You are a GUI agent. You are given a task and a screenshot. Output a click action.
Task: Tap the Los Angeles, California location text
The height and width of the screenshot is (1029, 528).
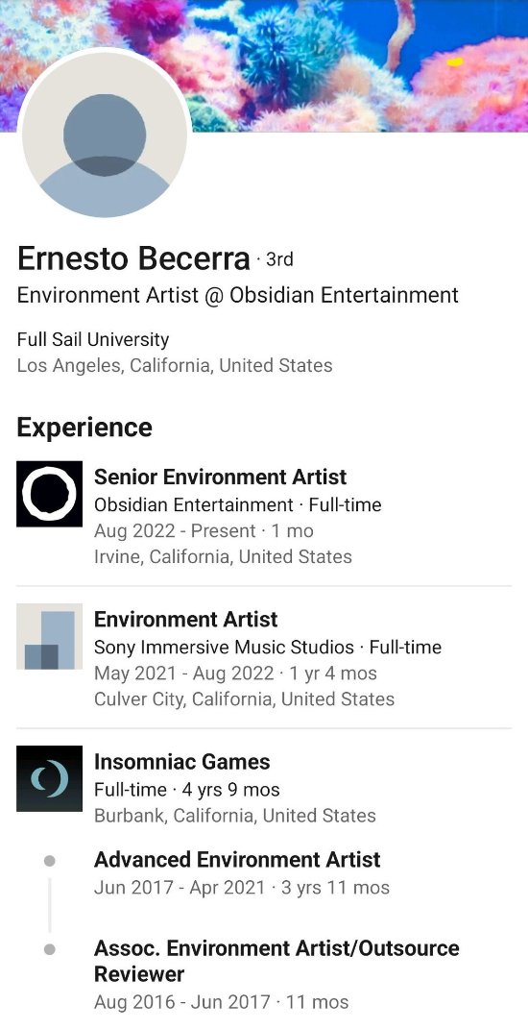(x=175, y=365)
